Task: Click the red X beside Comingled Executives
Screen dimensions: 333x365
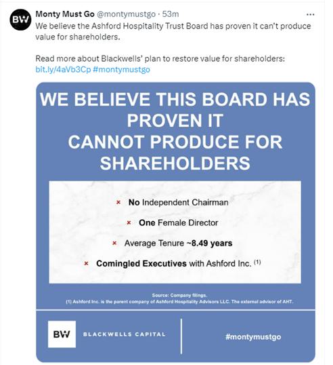Action: click(x=86, y=263)
